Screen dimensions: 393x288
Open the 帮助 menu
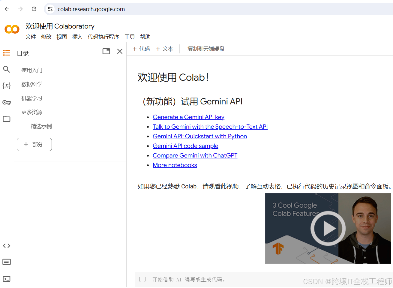tap(145, 37)
